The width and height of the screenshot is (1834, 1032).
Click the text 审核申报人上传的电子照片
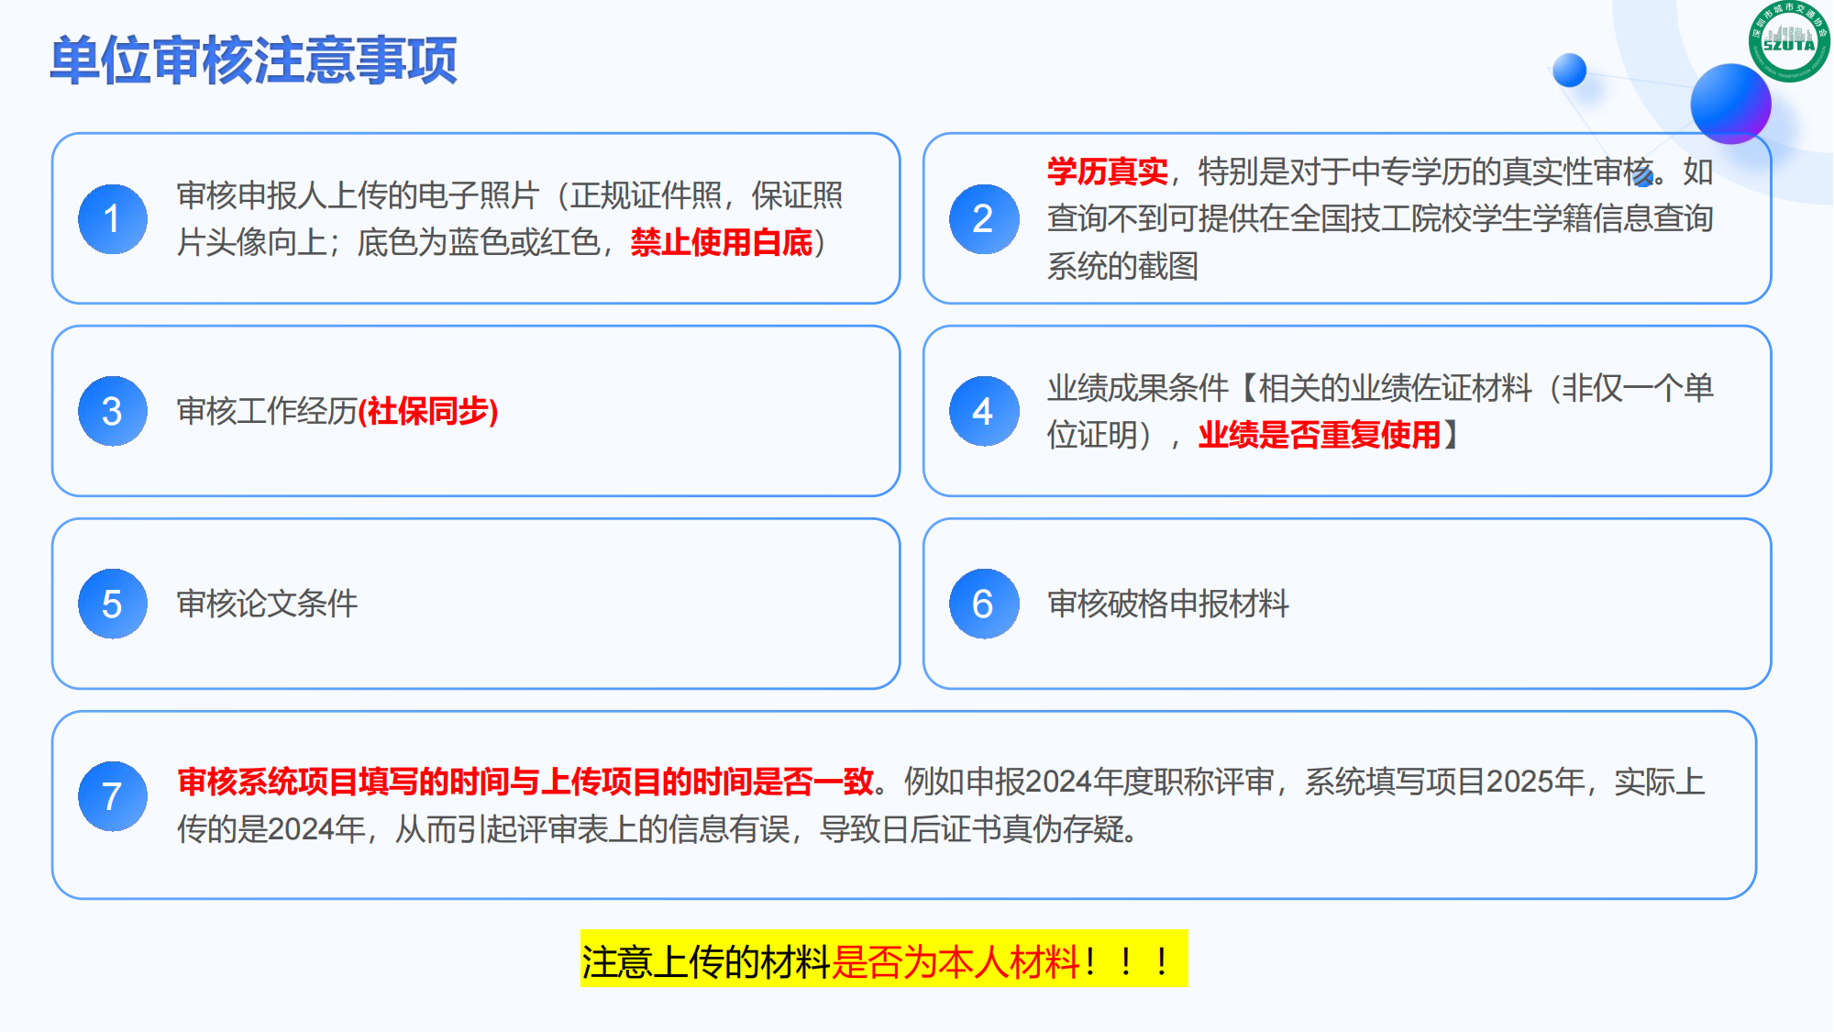coord(358,195)
